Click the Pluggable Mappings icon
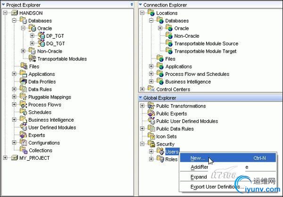This screenshot has height=197, width=283. coord(23,97)
